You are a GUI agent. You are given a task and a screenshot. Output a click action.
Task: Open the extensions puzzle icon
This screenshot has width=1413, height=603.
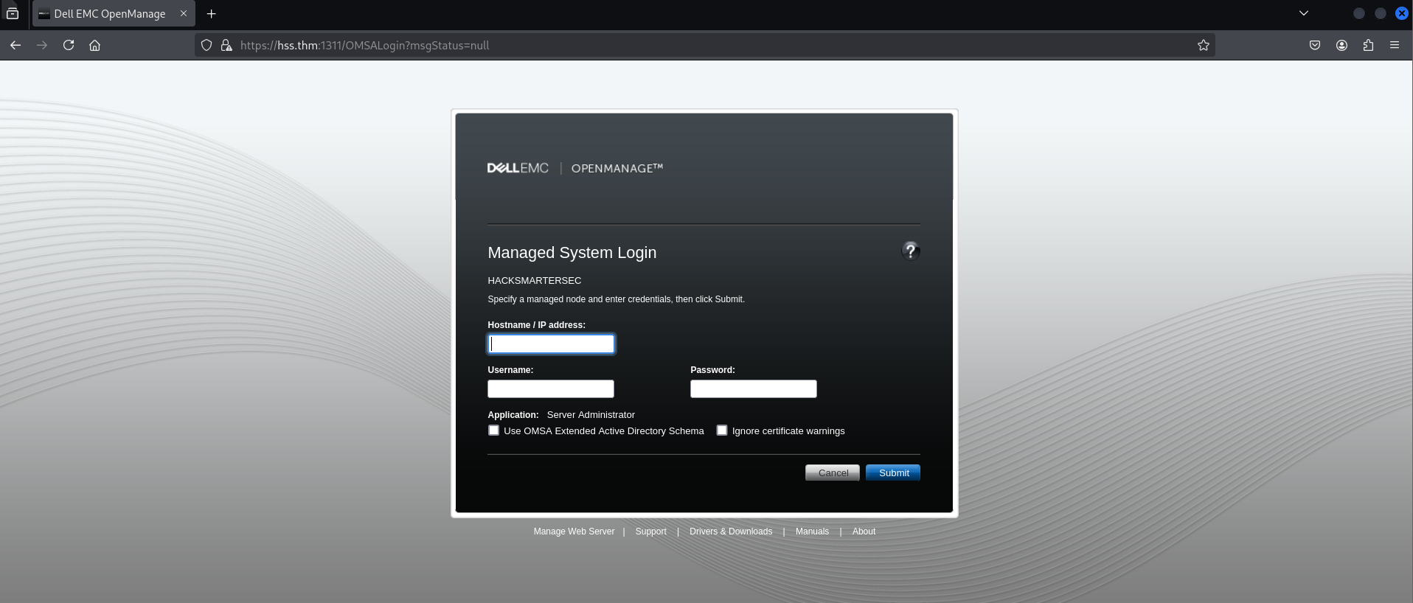1368,45
